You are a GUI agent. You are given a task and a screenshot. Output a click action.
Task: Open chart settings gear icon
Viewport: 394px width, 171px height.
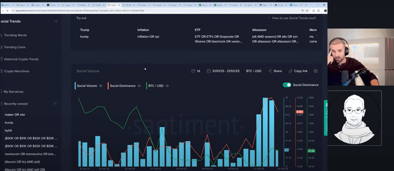(316, 71)
